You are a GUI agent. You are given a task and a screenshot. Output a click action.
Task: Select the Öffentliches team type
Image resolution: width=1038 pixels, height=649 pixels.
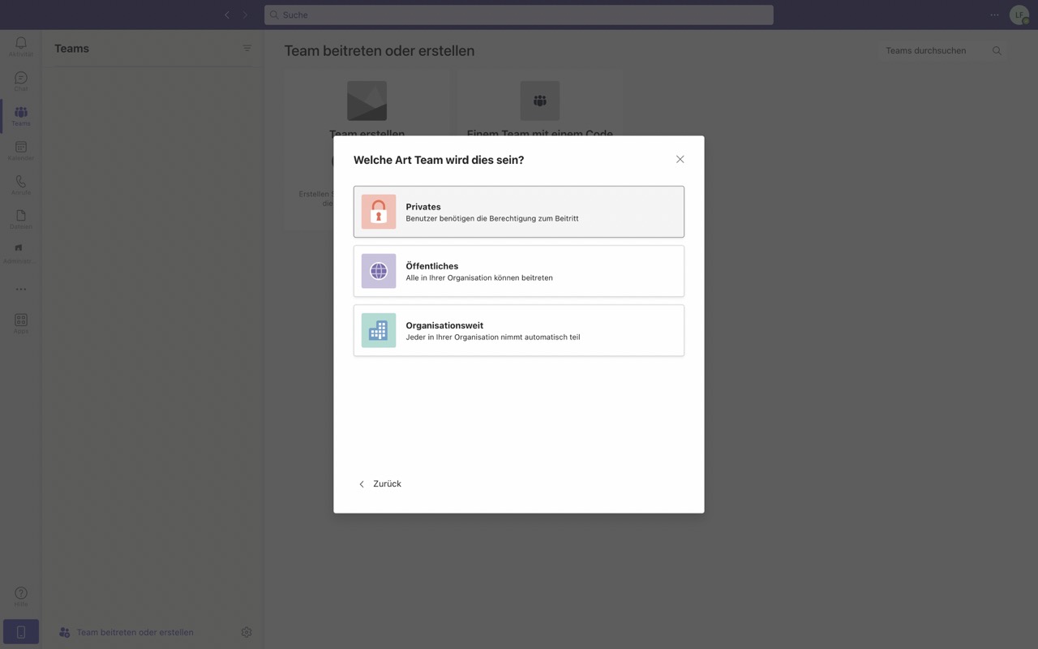tap(518, 271)
